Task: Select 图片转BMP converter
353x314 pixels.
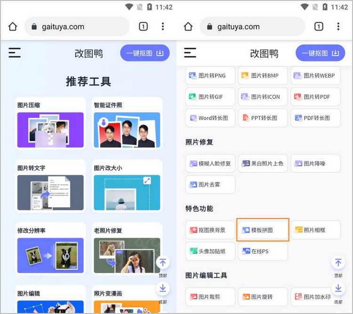Action: point(263,75)
